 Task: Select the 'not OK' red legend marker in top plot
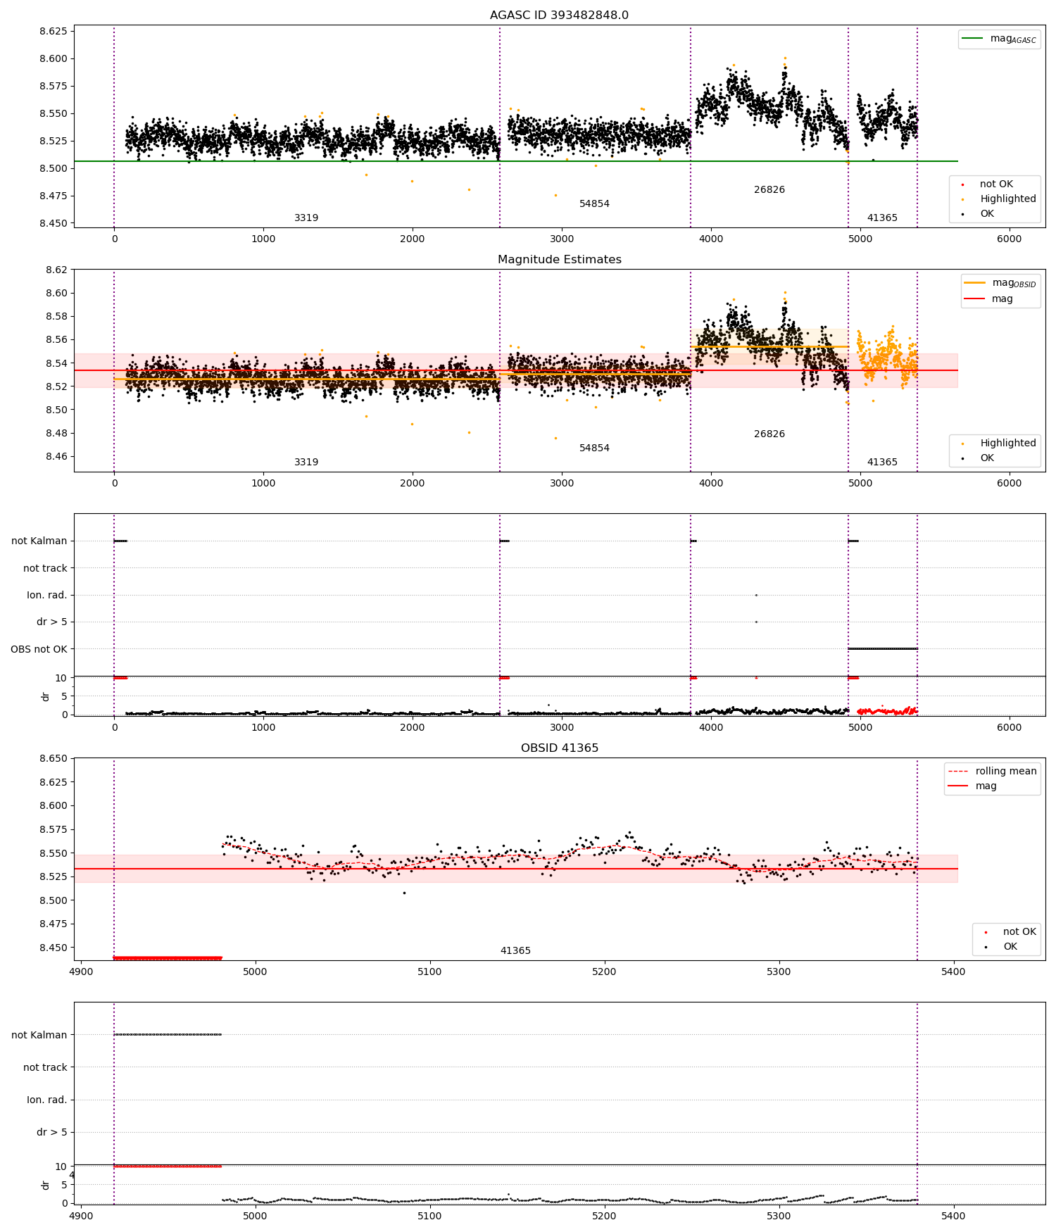point(962,184)
